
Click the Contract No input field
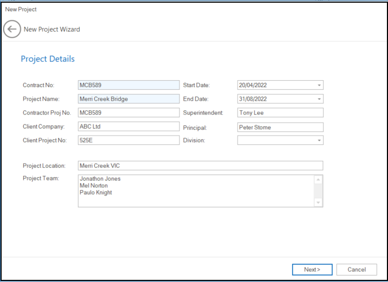tap(128, 85)
